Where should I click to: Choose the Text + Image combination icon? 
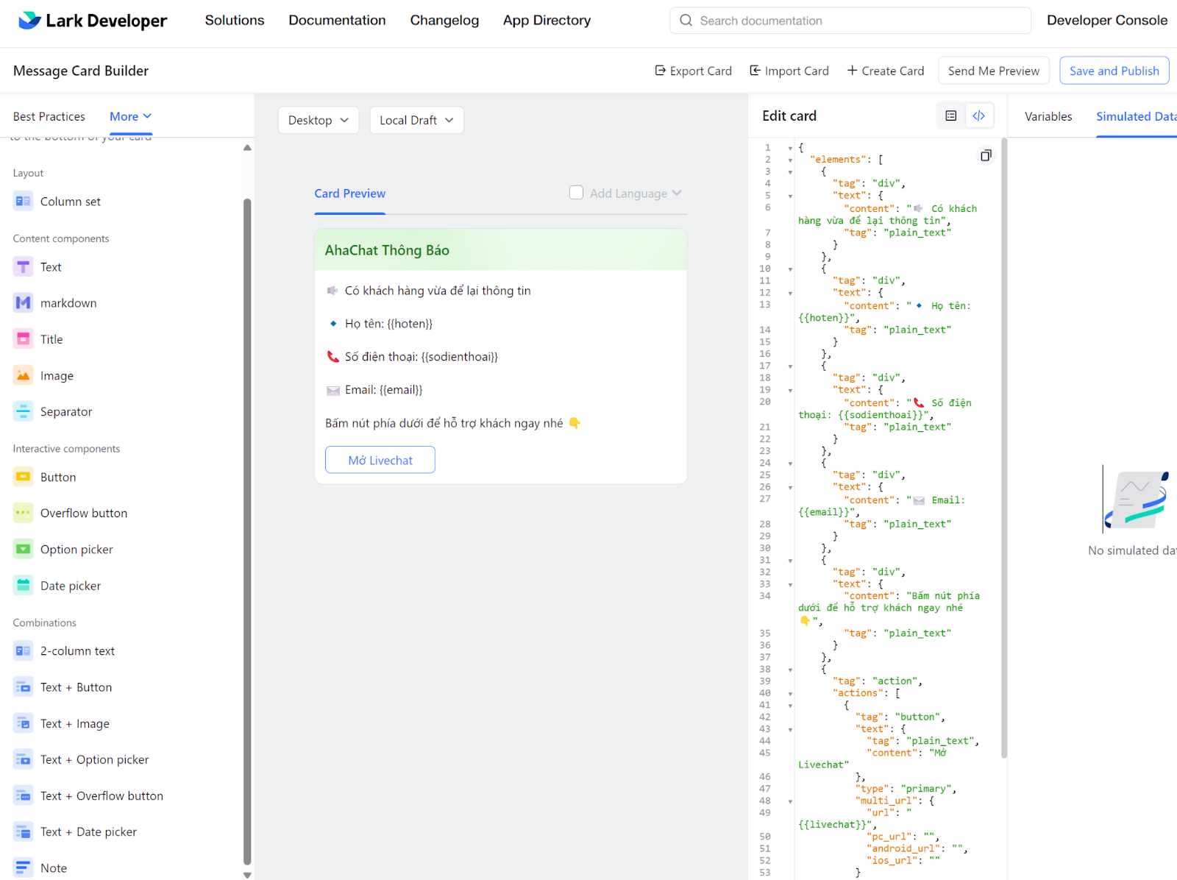(x=24, y=724)
